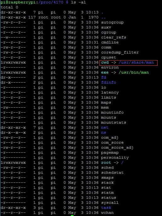This screenshot has width=162, height=216.
Task: Click the 'limits' file name
Action: (x=109, y=98)
